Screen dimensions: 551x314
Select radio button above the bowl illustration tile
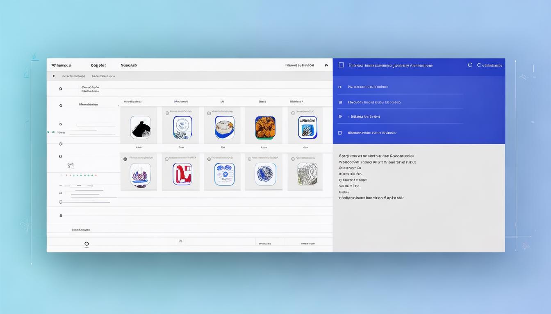tap(209, 113)
